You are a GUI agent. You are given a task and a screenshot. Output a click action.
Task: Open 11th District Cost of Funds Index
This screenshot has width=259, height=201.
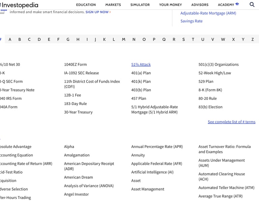click(92, 84)
